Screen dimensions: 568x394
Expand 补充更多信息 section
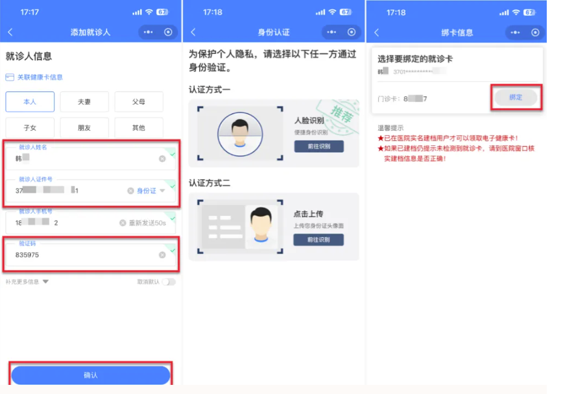pyautogui.click(x=27, y=282)
